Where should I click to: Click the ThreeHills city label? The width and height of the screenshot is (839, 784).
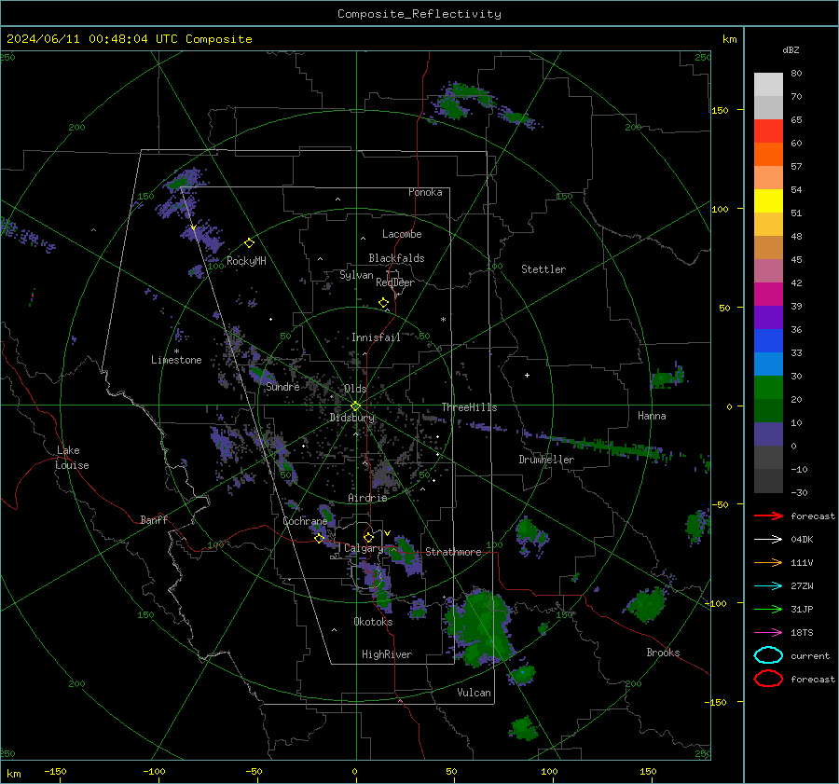pos(469,407)
